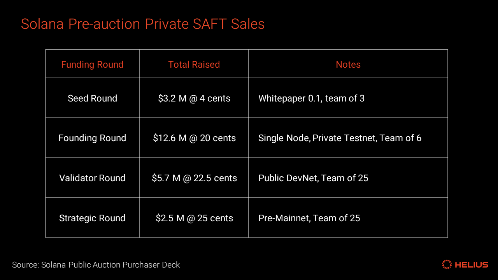Viewport: 498px width, 280px height.
Task: Select the Total Raised column header
Action: click(194, 65)
